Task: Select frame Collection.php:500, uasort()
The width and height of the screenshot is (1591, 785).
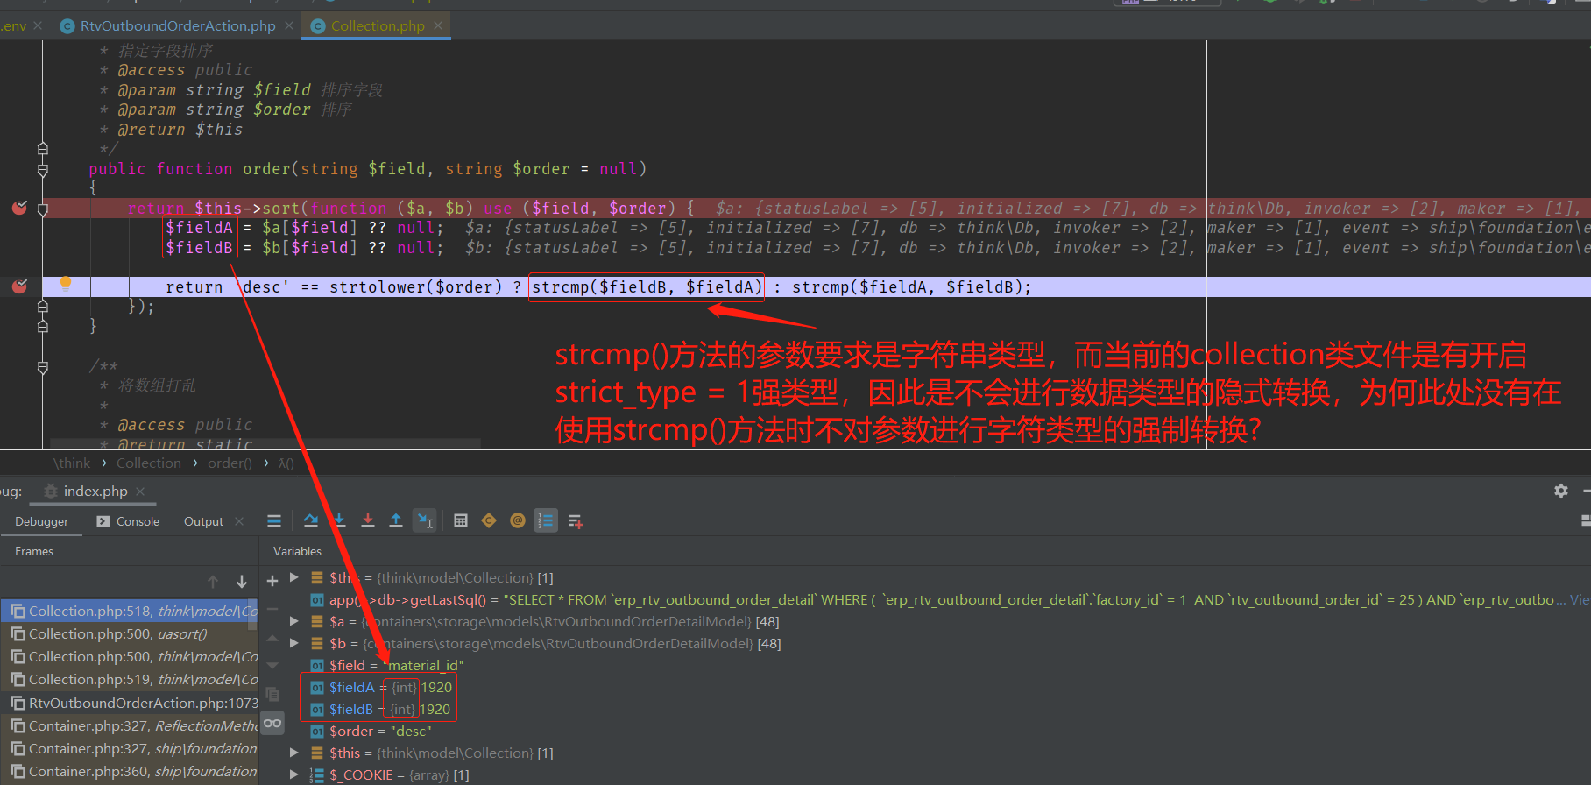Action: point(129,633)
